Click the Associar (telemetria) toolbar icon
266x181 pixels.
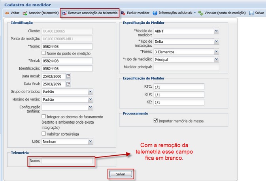pyautogui.click(x=25, y=13)
